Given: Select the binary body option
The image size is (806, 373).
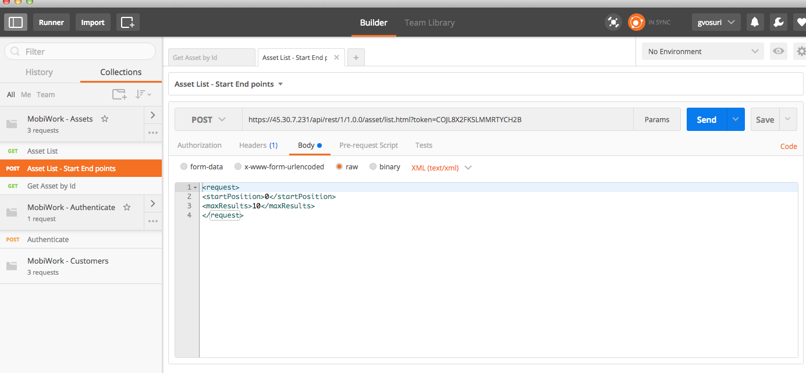Looking at the screenshot, I should [x=373, y=167].
